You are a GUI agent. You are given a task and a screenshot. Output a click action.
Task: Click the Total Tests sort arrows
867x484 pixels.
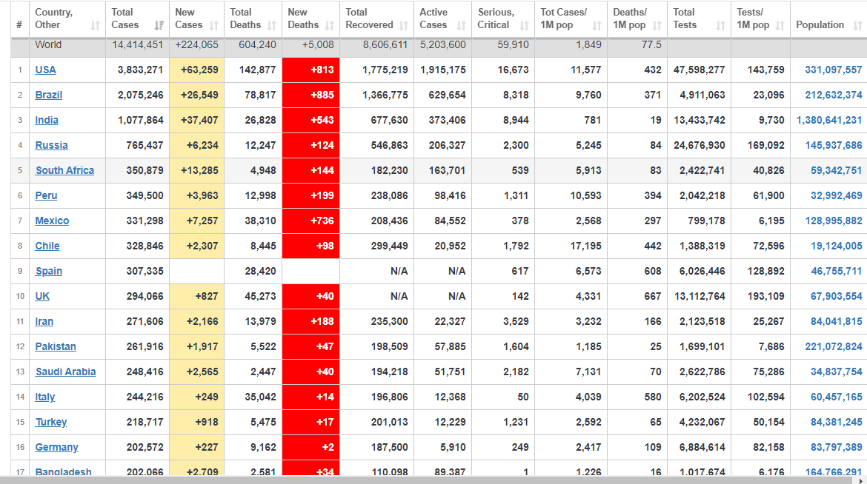click(720, 25)
